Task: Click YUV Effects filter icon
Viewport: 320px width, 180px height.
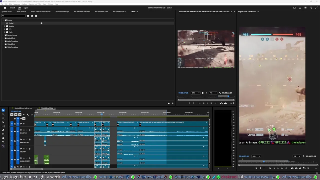Action: [x=36, y=16]
